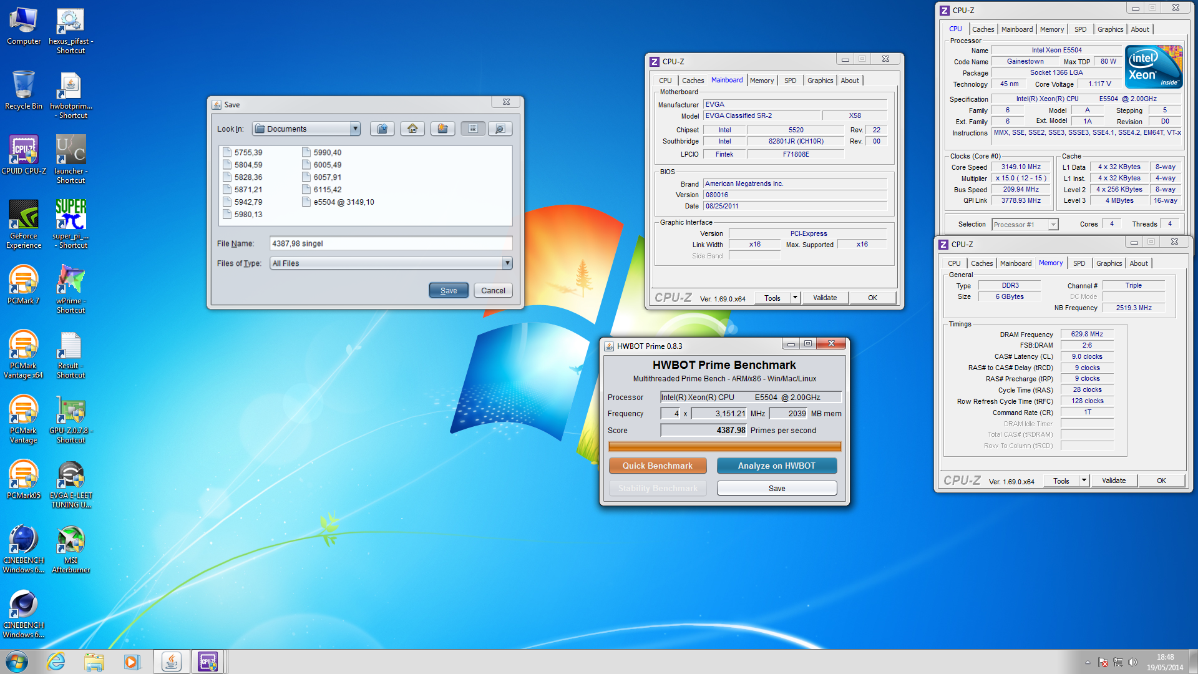Open CPUID CPU-Z desktop icon
The width and height of the screenshot is (1198, 674).
coord(24,155)
